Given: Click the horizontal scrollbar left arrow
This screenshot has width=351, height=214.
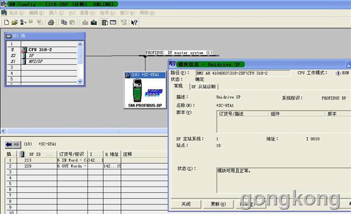Looking at the screenshot, I should click(x=3, y=131).
